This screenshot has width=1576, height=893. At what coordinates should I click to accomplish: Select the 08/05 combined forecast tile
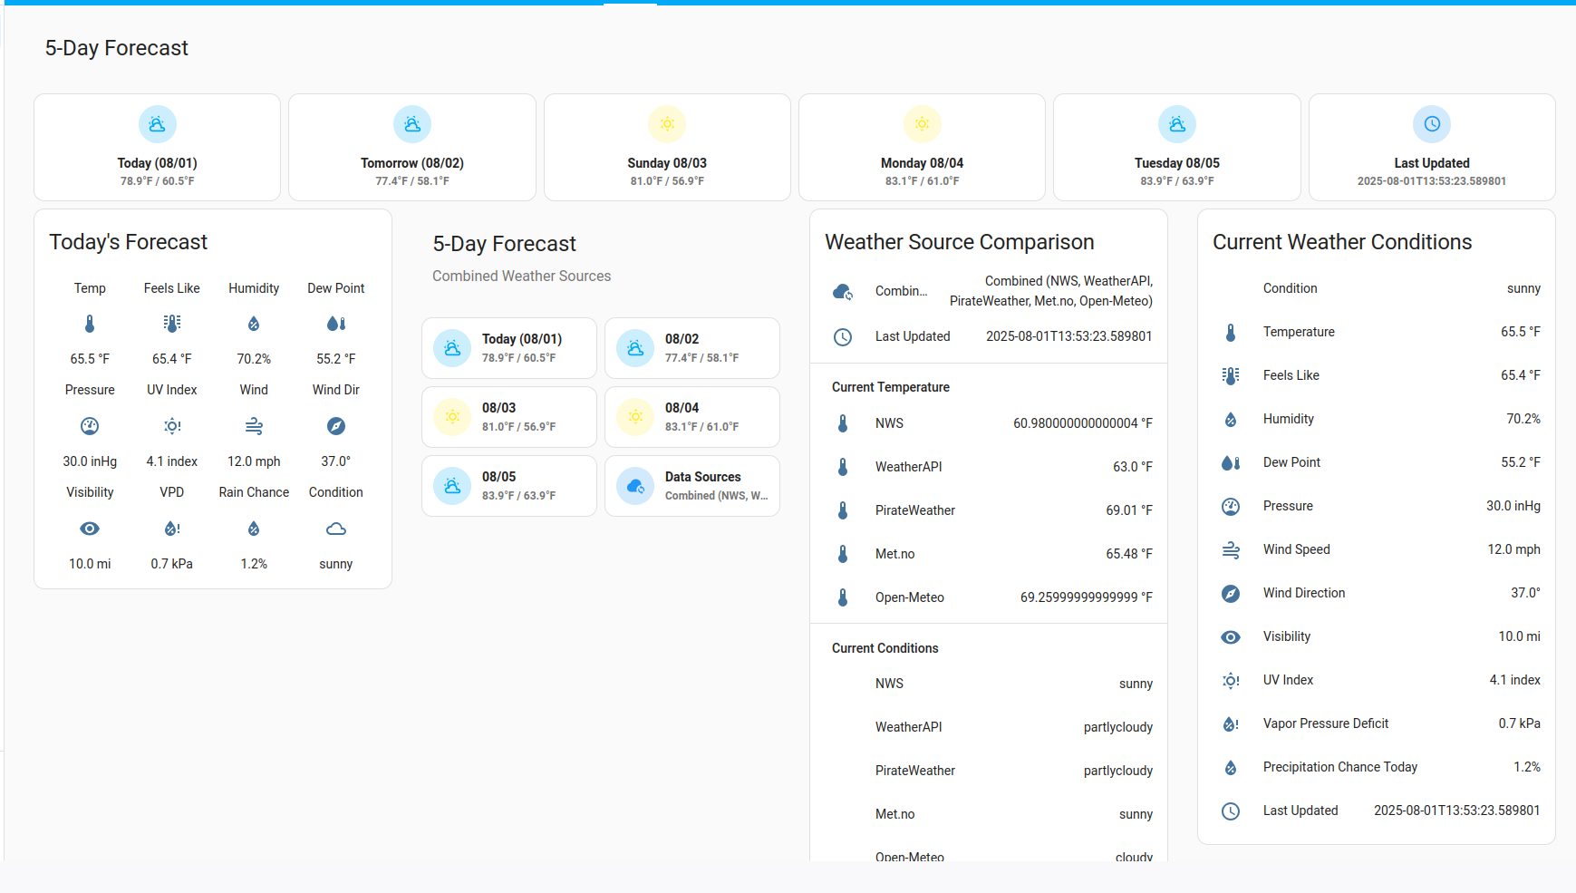coord(509,486)
